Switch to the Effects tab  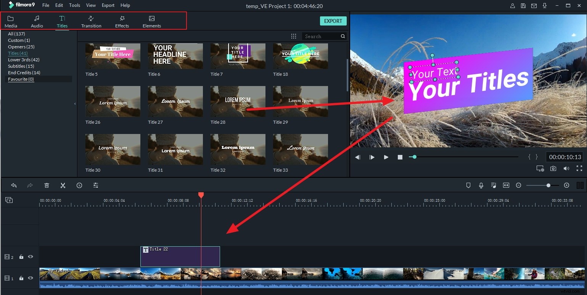(122, 21)
